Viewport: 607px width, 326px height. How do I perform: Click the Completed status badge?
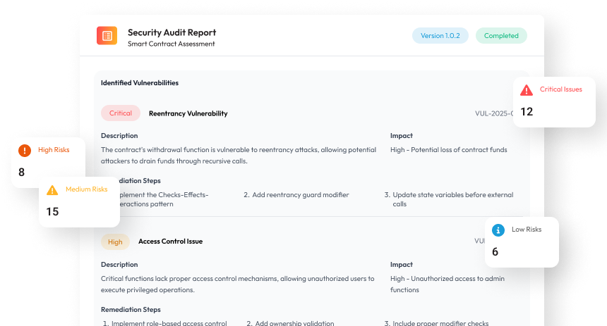[501, 35]
